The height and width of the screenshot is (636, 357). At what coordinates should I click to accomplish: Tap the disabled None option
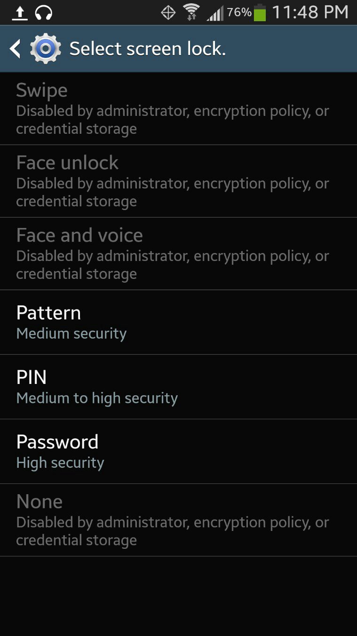[x=178, y=520]
